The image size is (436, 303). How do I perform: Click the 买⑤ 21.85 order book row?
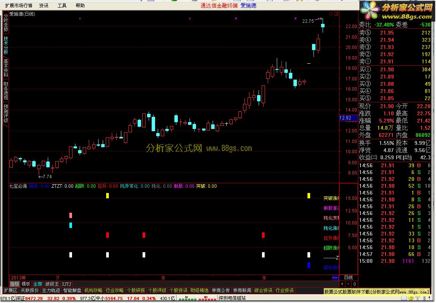point(395,99)
